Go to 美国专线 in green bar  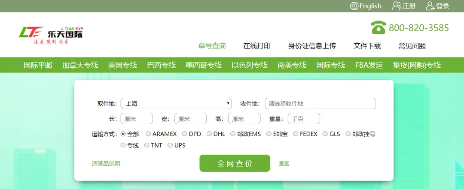pyautogui.click(x=122, y=65)
